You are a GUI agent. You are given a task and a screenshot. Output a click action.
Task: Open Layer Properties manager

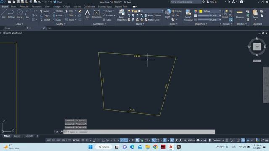121,15
